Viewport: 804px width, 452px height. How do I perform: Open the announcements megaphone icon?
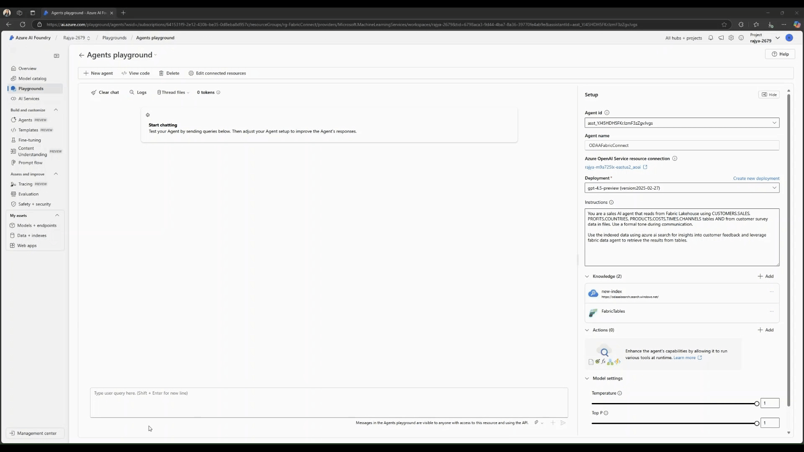tap(721, 38)
